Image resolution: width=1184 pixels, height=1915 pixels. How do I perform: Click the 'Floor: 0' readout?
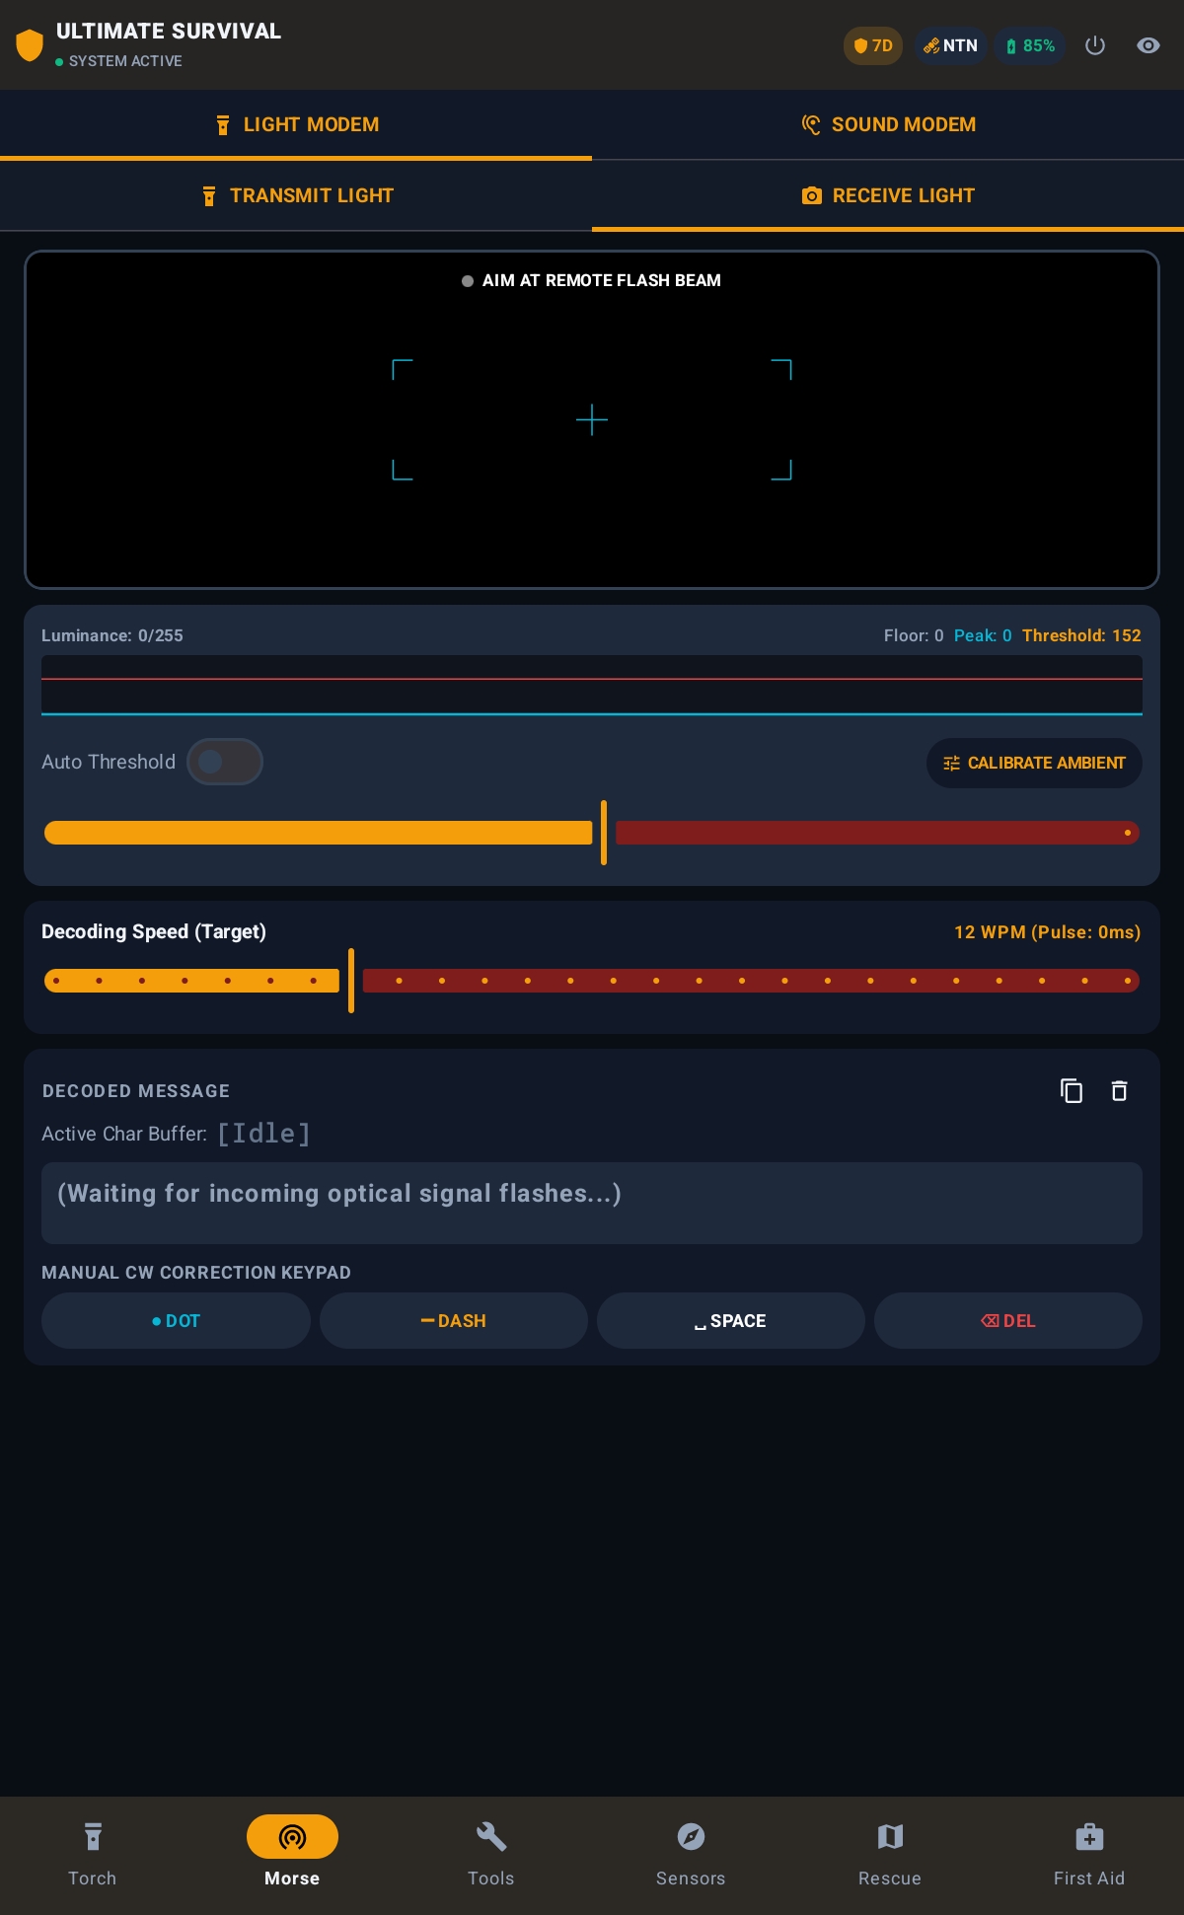(x=914, y=635)
